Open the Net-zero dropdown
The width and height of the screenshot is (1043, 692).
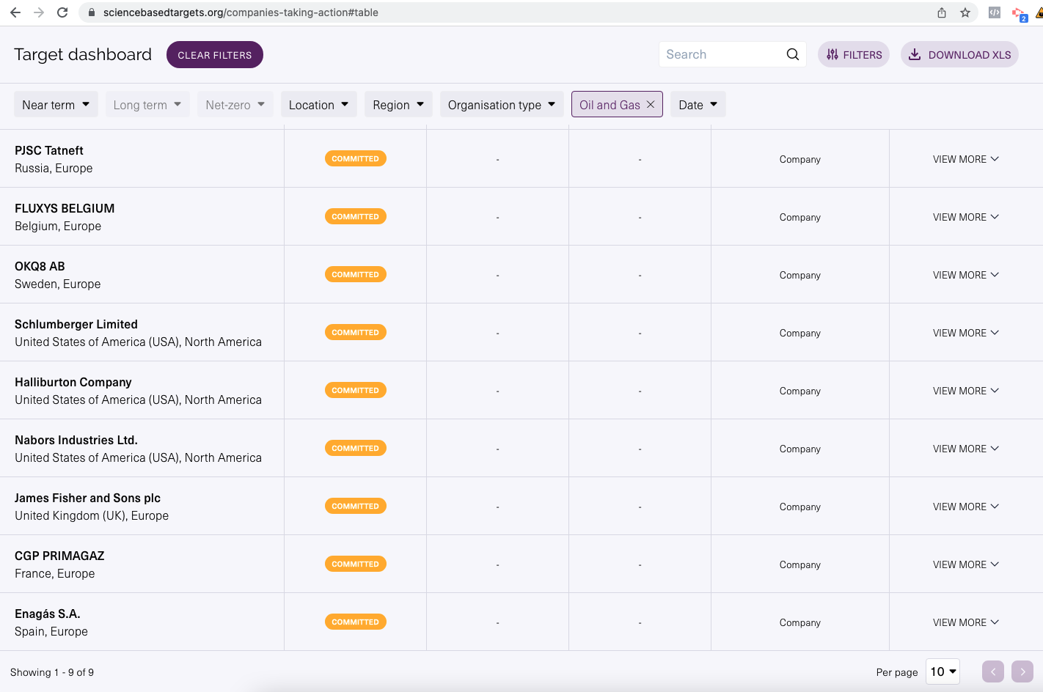pos(235,105)
